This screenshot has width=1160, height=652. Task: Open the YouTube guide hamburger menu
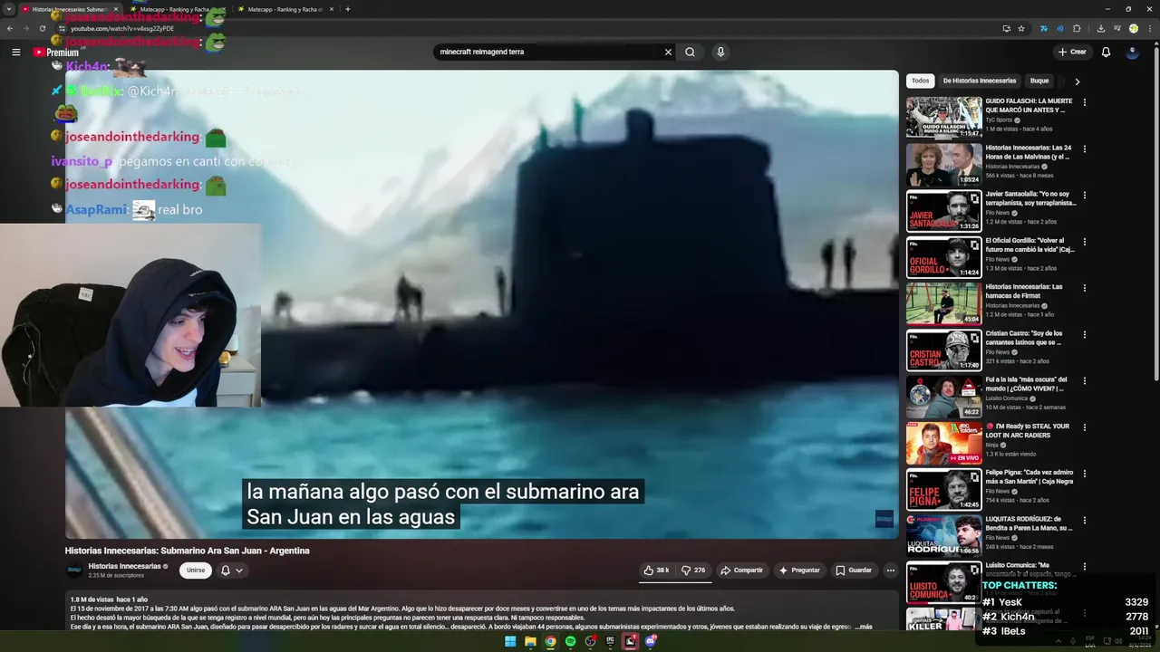pyautogui.click(x=15, y=52)
